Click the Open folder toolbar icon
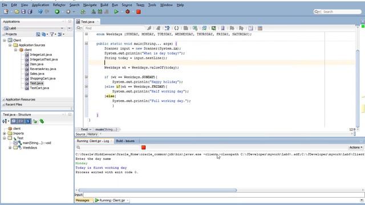The width and height of the screenshot is (365, 205). 17,11
